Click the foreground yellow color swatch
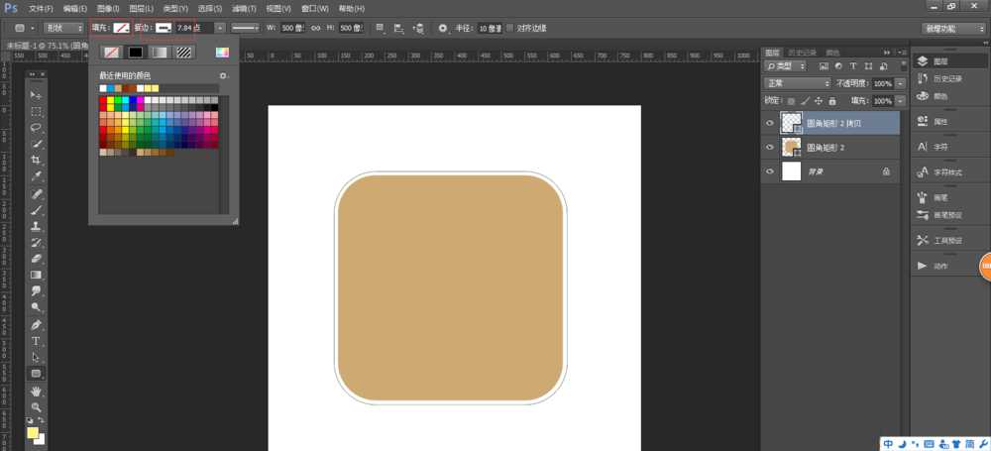 pyautogui.click(x=33, y=433)
